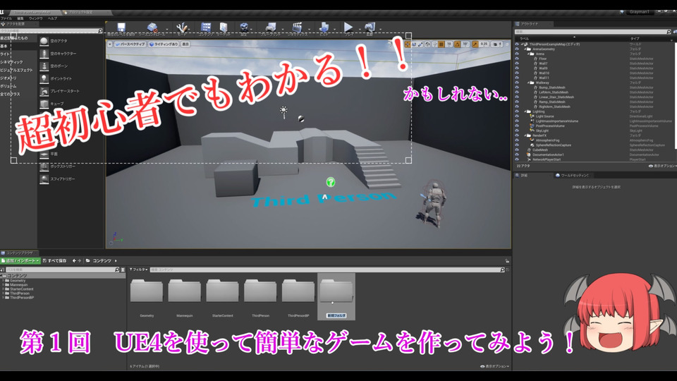
Task: Open Source Control toolbar icon
Action: (x=152, y=28)
